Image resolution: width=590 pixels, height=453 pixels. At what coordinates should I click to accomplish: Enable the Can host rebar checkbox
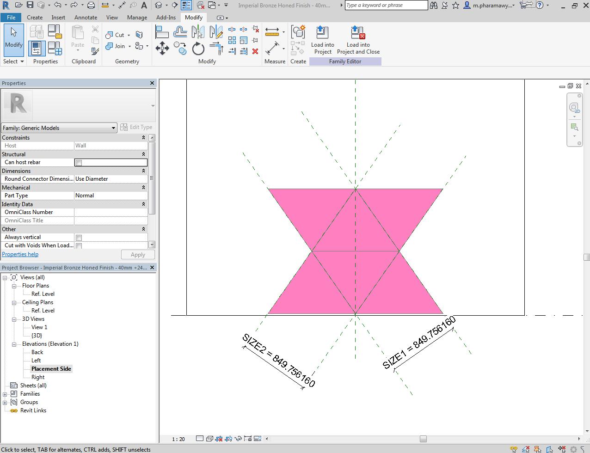click(79, 162)
